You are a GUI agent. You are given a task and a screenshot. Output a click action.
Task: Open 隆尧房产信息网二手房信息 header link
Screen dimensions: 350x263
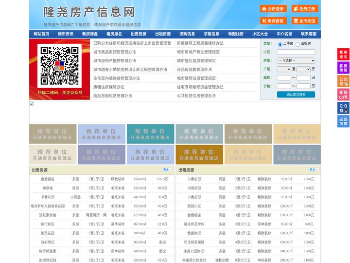tap(67, 25)
